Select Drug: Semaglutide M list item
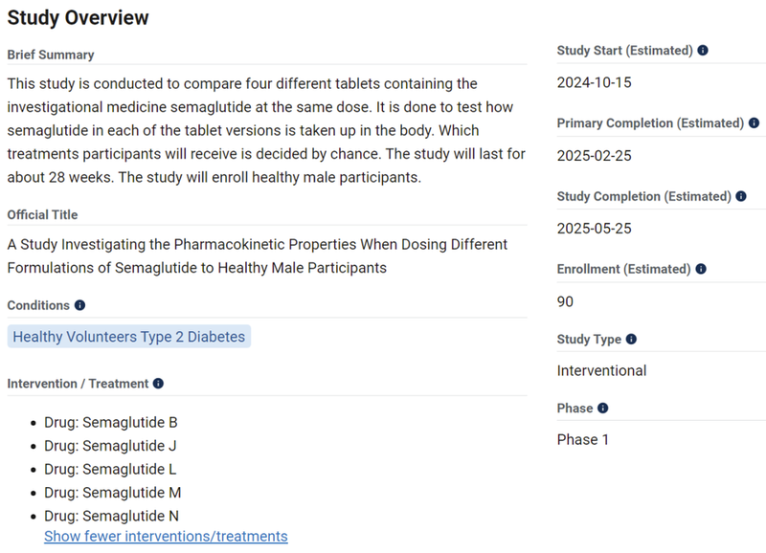766x553 pixels. (x=112, y=493)
